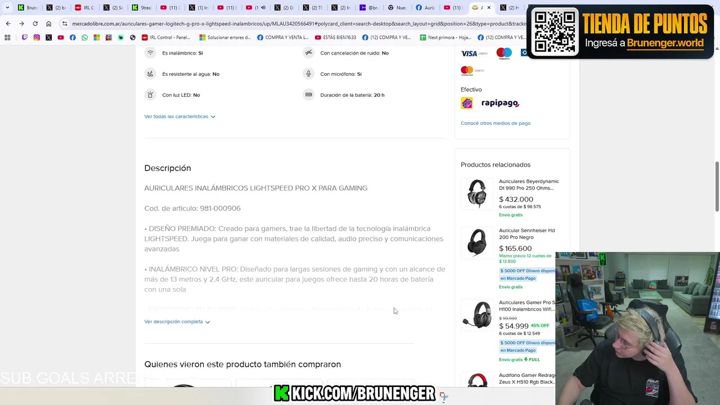The image size is (720, 405).
Task: Close the active MercadoLibre tab
Action: tap(489, 7)
